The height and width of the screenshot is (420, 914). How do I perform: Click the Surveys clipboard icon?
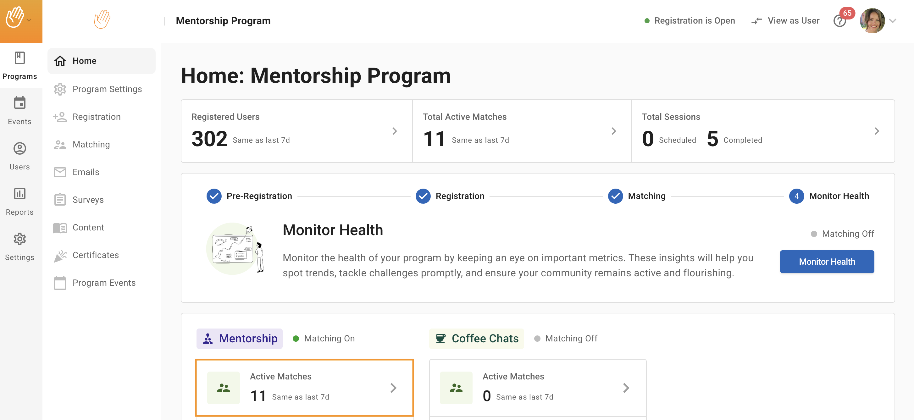pos(60,200)
